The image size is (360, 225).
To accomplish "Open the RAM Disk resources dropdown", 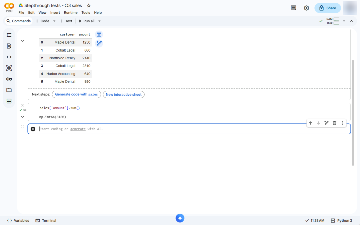I will pyautogui.click(x=344, y=21).
